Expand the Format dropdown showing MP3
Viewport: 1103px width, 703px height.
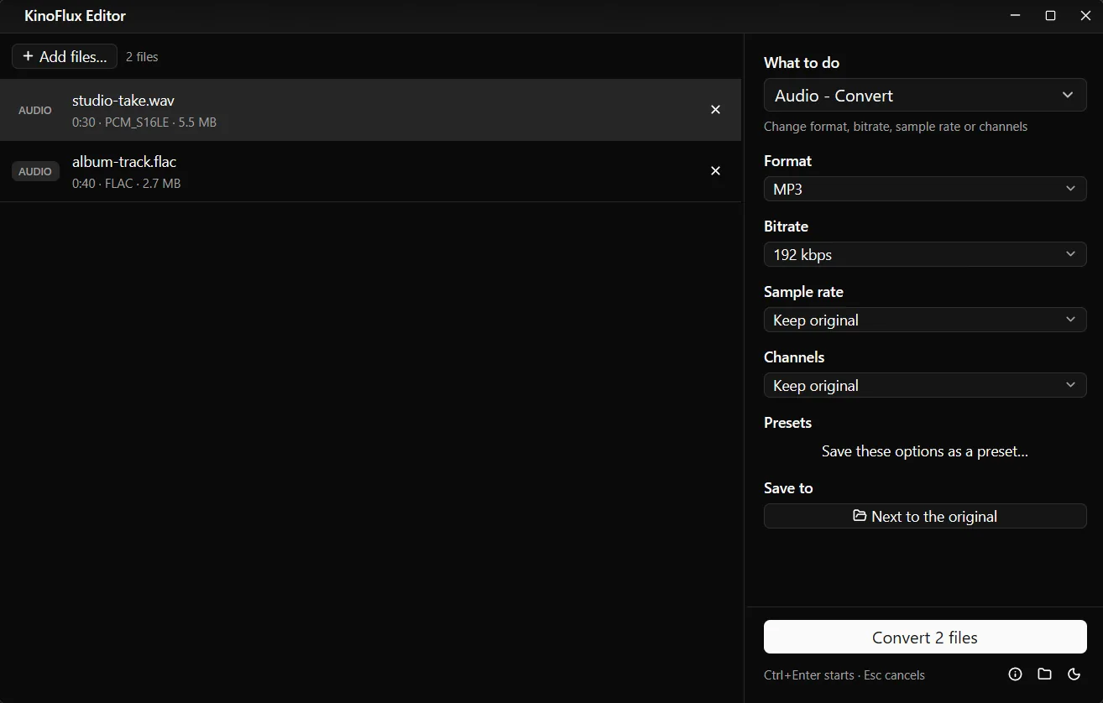pos(925,189)
